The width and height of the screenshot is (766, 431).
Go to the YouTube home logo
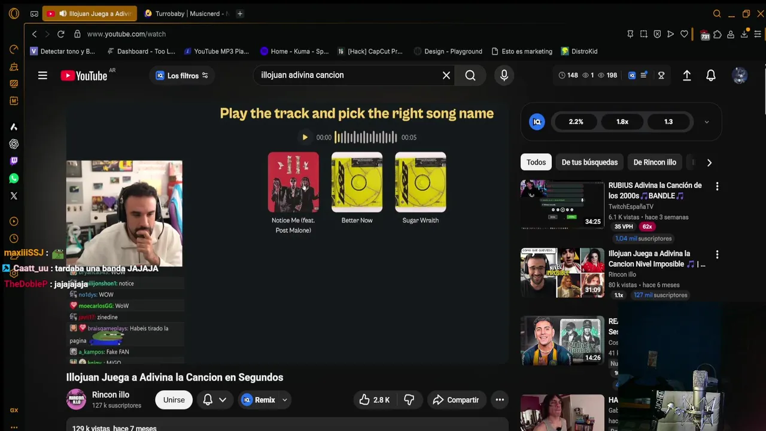point(83,75)
